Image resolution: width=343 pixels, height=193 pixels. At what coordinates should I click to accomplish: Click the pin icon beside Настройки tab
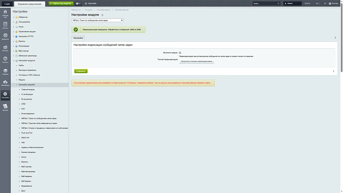pyautogui.click(x=335, y=38)
